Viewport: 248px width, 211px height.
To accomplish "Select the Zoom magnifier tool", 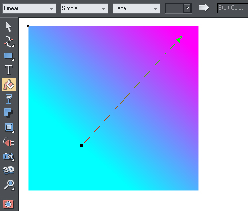I will (x=9, y=185).
